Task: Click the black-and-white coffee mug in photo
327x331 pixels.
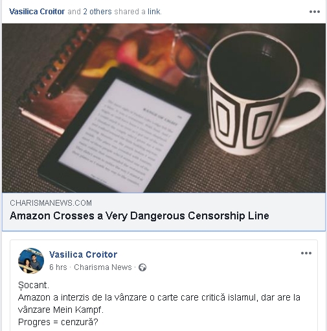Action: click(265, 93)
